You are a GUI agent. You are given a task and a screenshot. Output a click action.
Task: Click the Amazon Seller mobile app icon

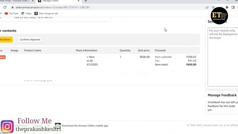pos(58,125)
